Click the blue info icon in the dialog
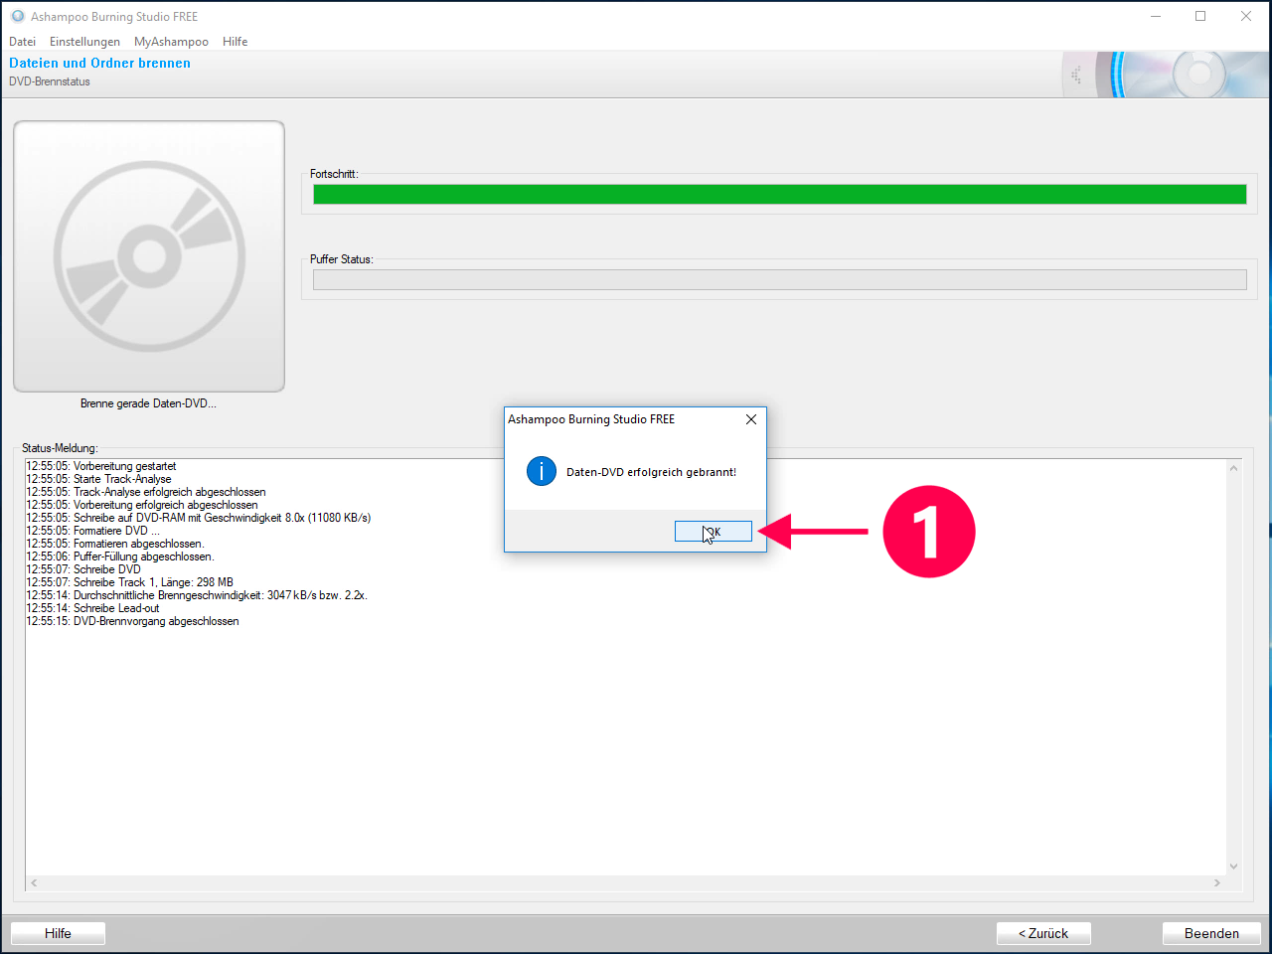Viewport: 1272px width, 954px height. coord(542,472)
